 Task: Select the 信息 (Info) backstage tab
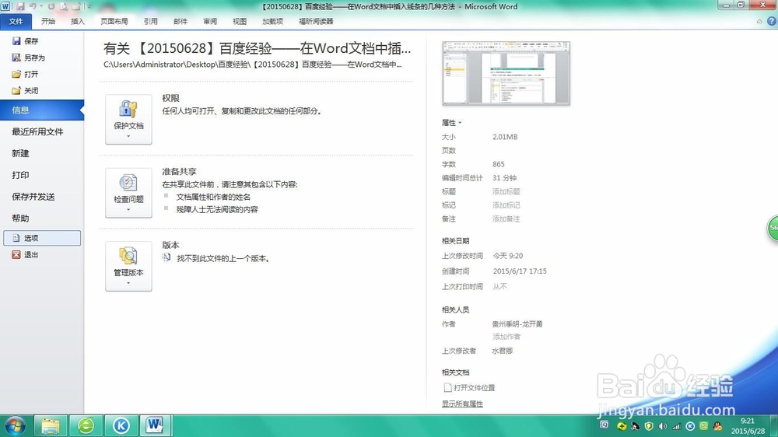click(x=42, y=110)
